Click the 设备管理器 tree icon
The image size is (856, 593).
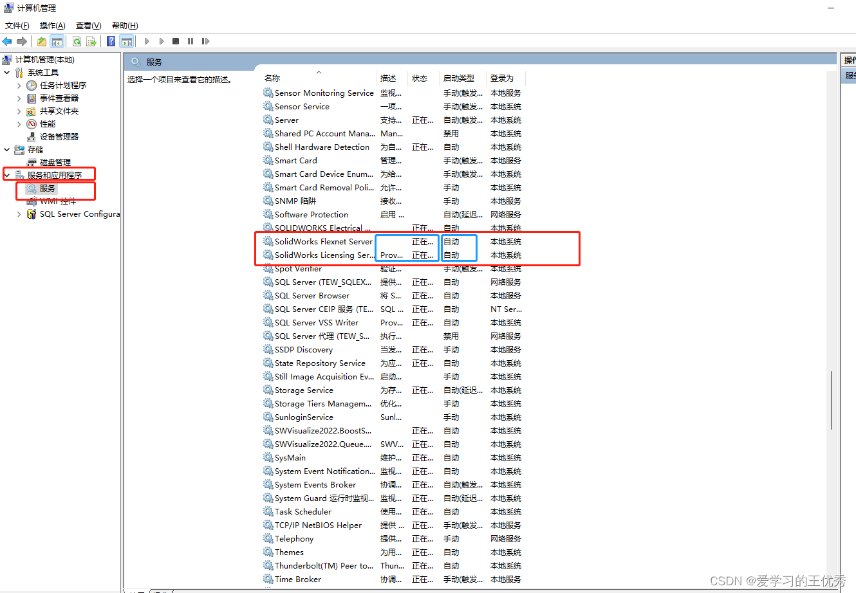[x=32, y=137]
